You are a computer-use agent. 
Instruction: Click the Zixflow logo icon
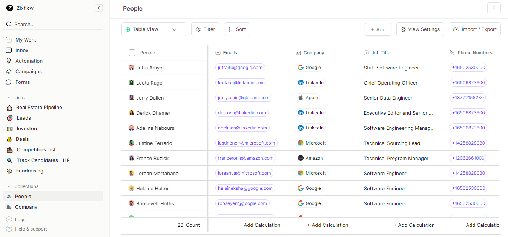click(x=9, y=8)
